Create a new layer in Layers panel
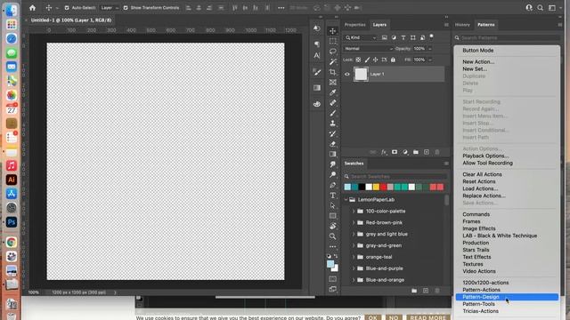This screenshot has height=320, width=570. (x=427, y=152)
